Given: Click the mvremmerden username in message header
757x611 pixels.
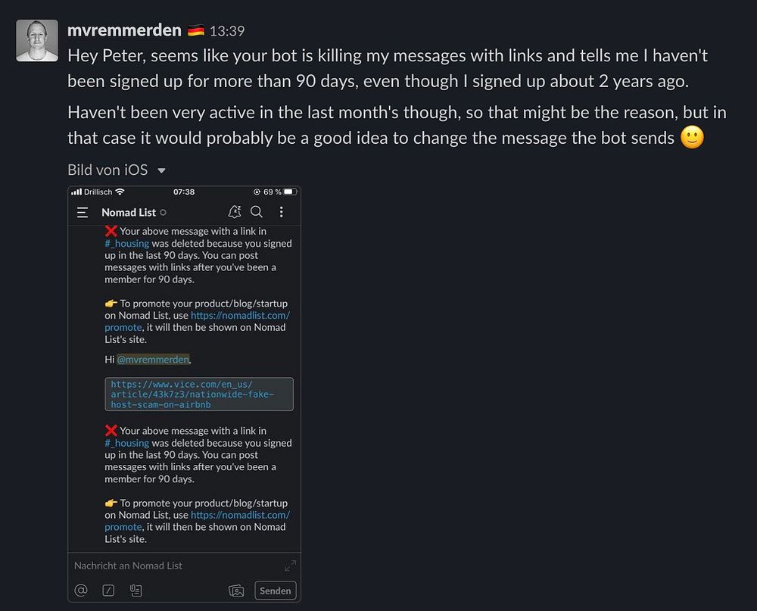Looking at the screenshot, I should point(124,31).
